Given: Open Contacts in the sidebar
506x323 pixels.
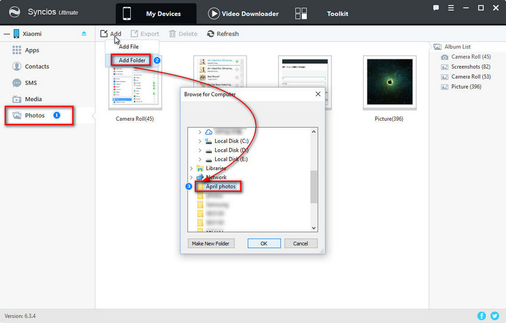Looking at the screenshot, I should pos(37,66).
